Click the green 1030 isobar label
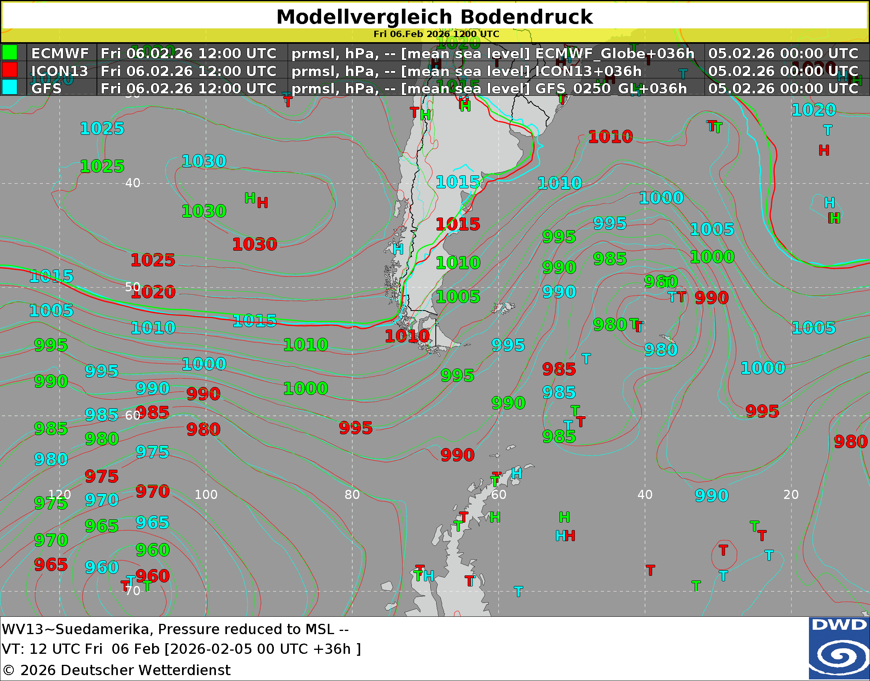870x681 pixels. pos(204,211)
